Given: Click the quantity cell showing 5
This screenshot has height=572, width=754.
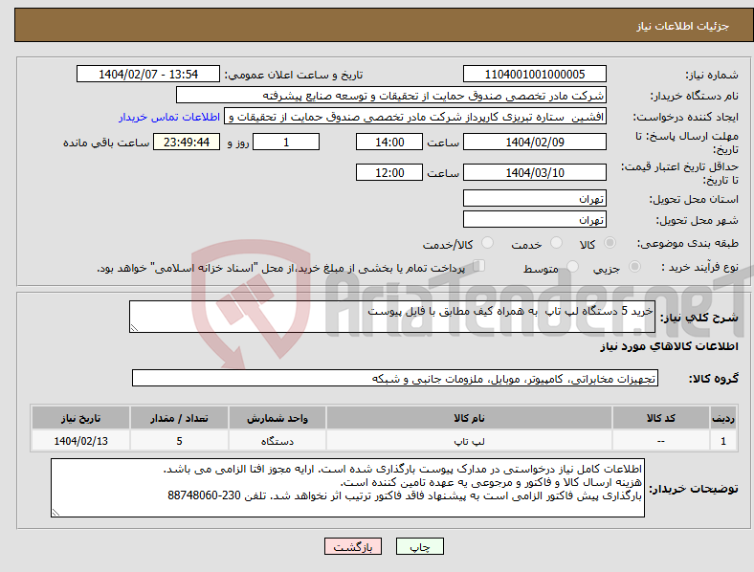Looking at the screenshot, I should (x=179, y=441).
